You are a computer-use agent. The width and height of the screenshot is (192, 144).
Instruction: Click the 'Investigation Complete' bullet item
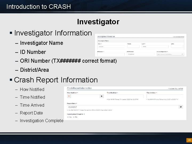42,121
